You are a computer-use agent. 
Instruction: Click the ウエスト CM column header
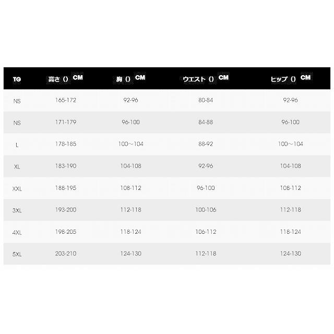(205, 79)
